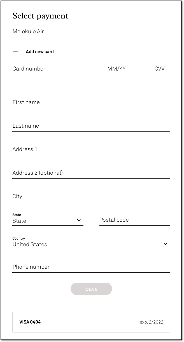
Task: Click the Card number field
Action: pyautogui.click(x=56, y=69)
